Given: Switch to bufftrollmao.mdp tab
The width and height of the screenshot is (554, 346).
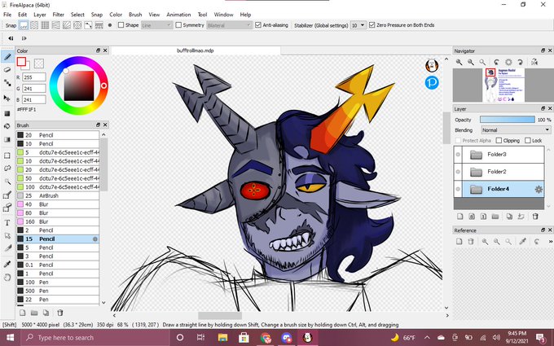Looking at the screenshot, I should coord(196,50).
